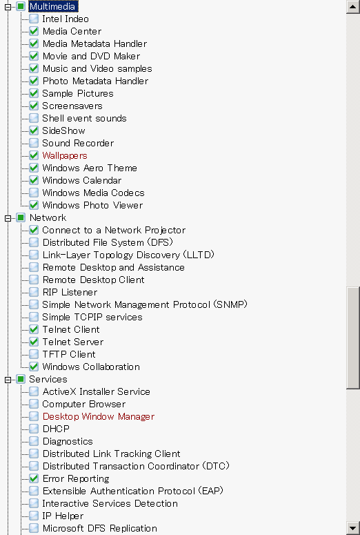Select the Network tree label
Screen dimensions: 360x535
48,217
